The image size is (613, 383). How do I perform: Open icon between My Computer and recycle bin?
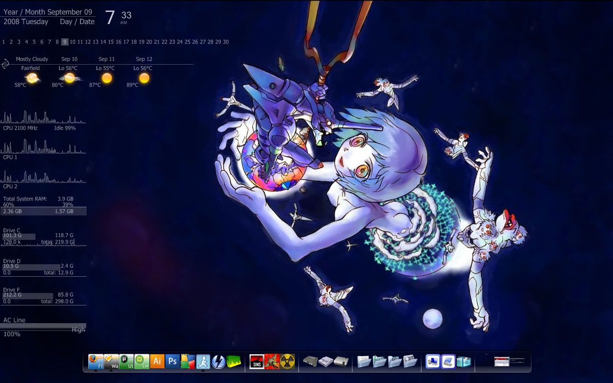pyautogui.click(x=448, y=361)
